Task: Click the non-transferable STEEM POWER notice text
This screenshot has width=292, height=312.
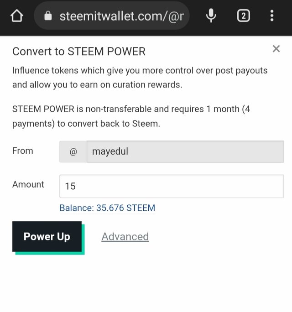Action: [131, 116]
